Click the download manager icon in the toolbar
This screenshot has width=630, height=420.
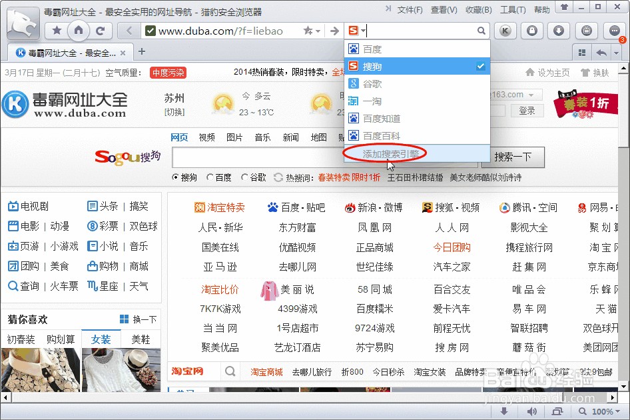(x=558, y=31)
